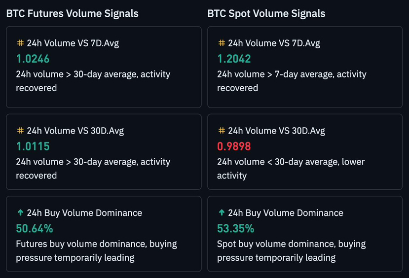
Task: Select the BTC Futures Volume Signals heading
Action: tap(72, 13)
